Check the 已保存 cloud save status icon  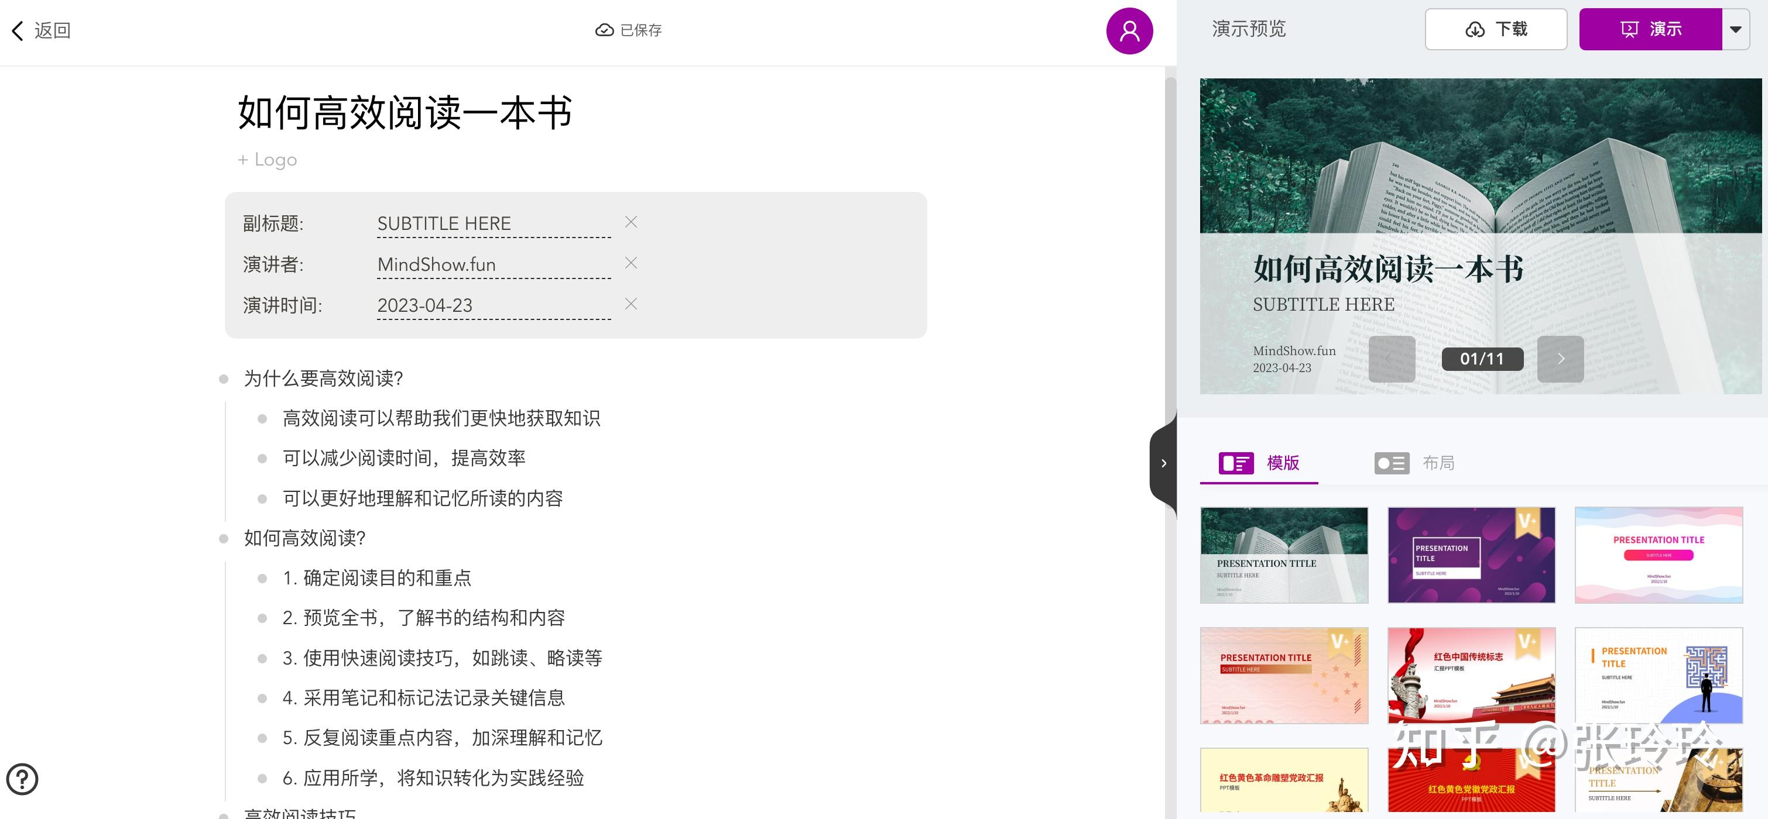[x=604, y=30]
